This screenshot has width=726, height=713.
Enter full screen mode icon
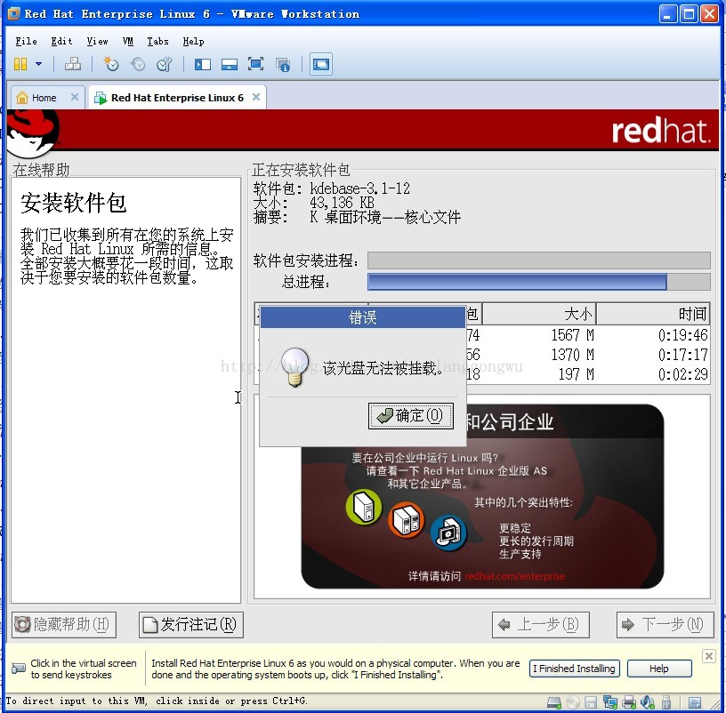(255, 64)
